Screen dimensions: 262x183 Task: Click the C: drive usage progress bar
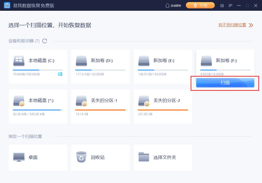click(38, 69)
